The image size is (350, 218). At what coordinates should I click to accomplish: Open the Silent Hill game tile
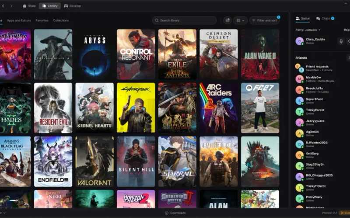coord(136,161)
